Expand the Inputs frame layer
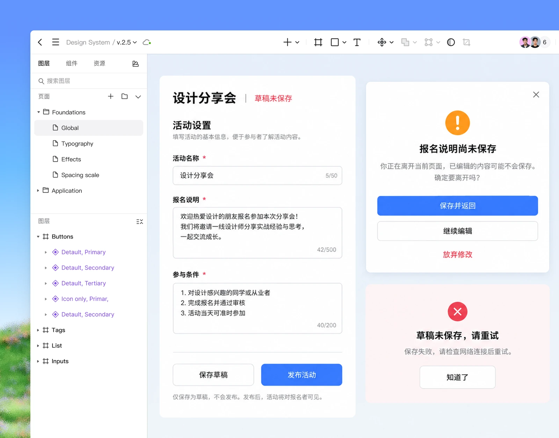Viewport: 559px width, 438px height. 38,361
